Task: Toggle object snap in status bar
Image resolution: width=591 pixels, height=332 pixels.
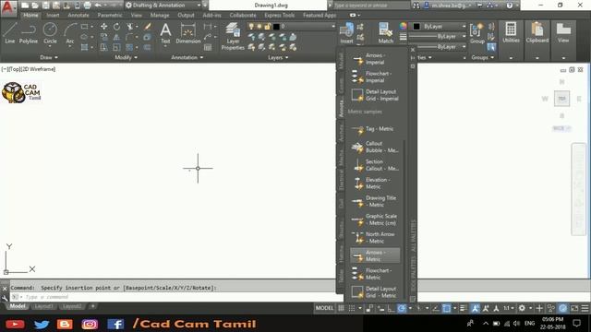Action: [x=447, y=308]
